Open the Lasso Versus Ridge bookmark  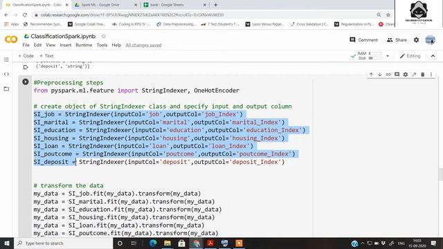click(x=264, y=24)
